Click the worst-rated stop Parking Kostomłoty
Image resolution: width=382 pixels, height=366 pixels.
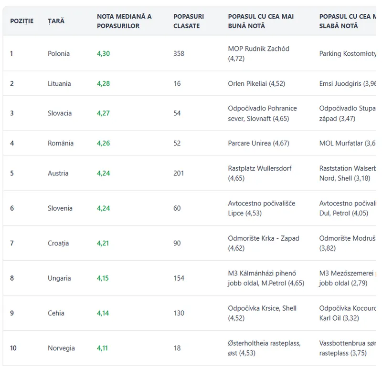click(x=348, y=53)
